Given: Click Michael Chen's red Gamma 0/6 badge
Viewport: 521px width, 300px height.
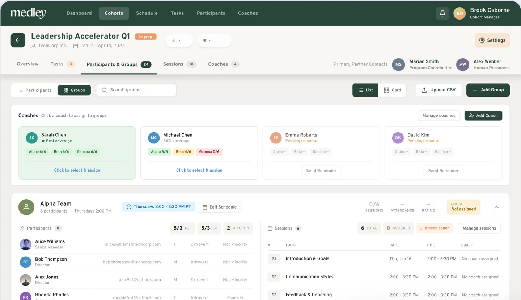Looking at the screenshot, I should [209, 152].
